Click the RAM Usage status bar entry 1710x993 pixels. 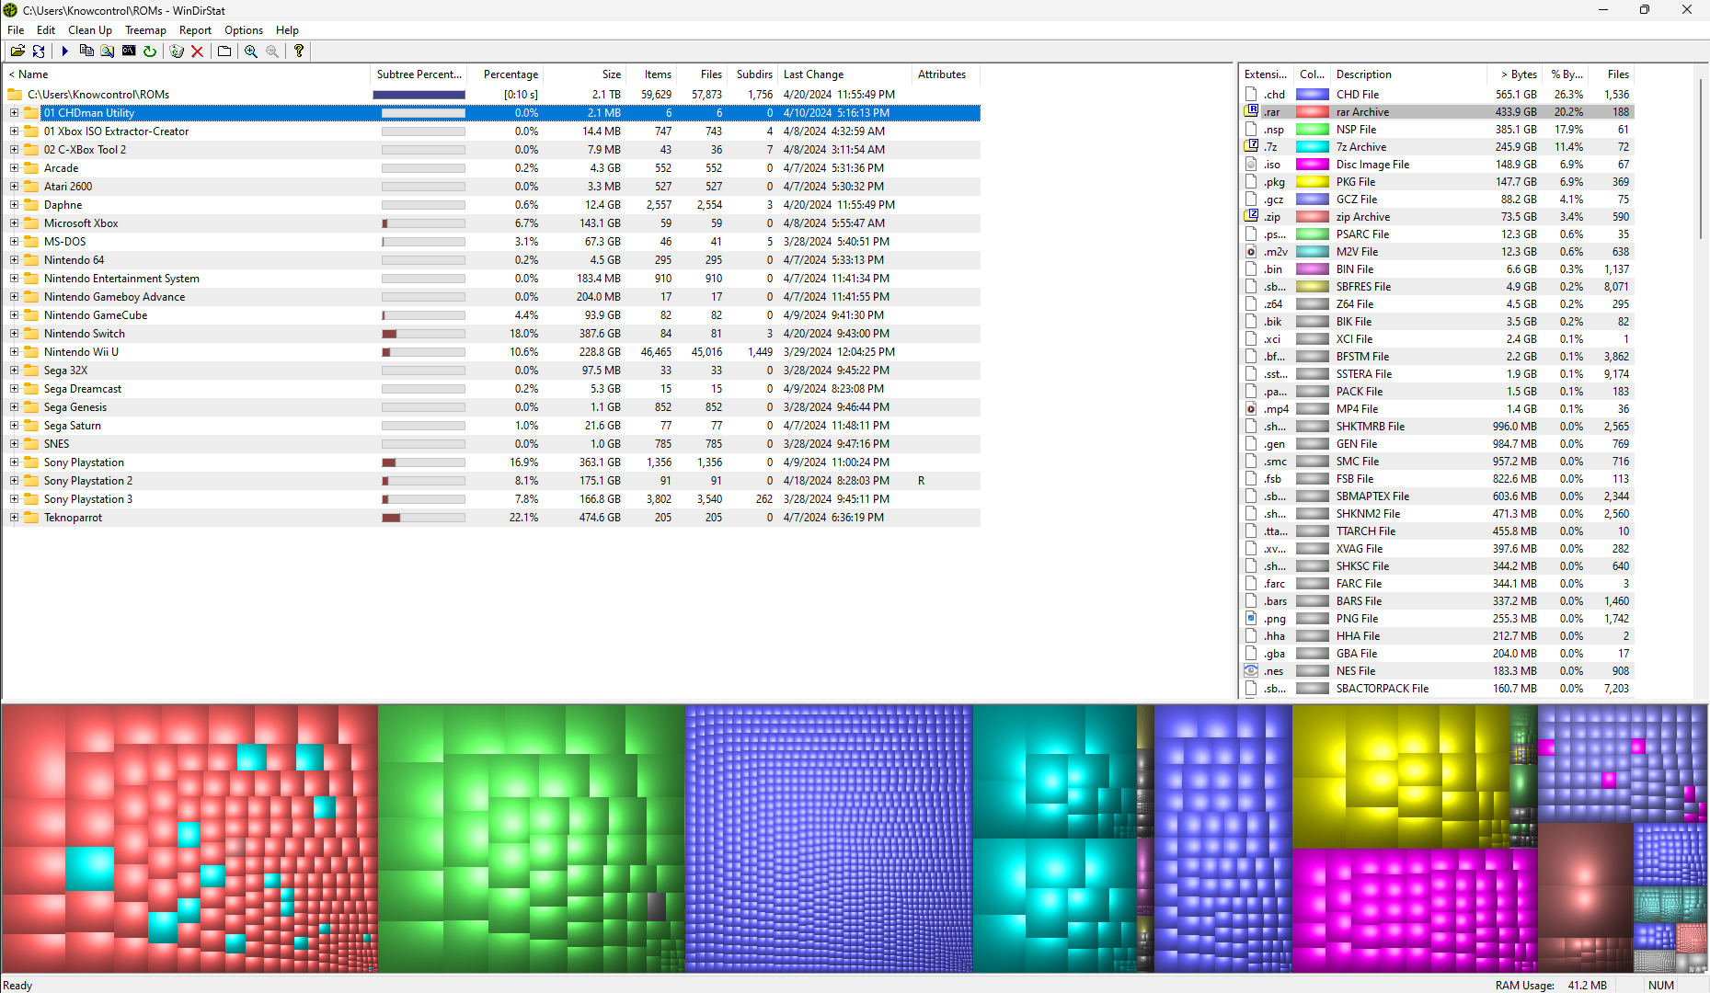1551,985
